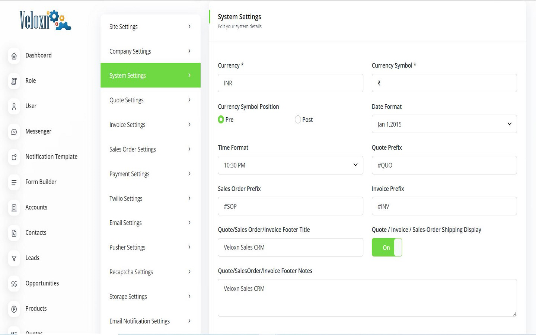Go to Accounts in the sidebar
This screenshot has height=335, width=536.
tap(36, 207)
